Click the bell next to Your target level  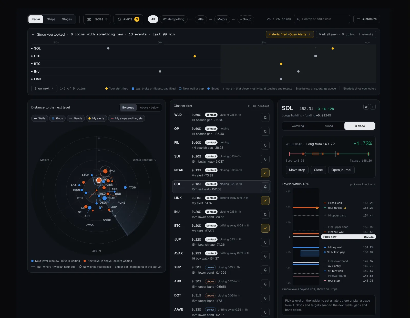pos(345,208)
